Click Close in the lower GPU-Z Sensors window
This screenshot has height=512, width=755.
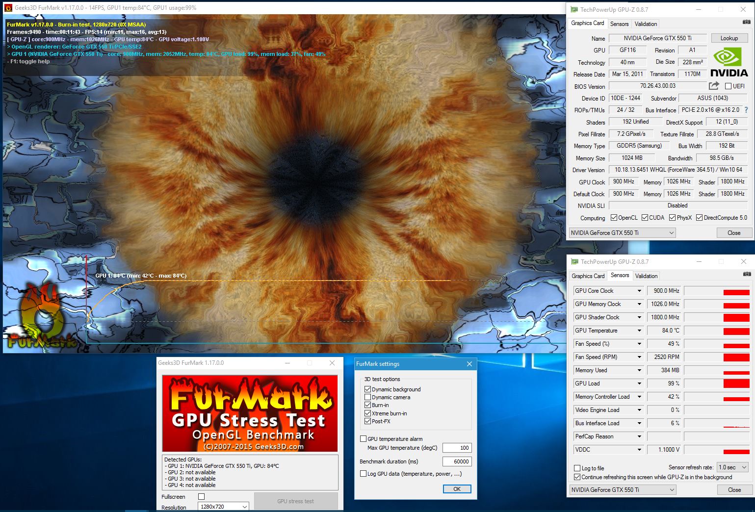pyautogui.click(x=734, y=490)
